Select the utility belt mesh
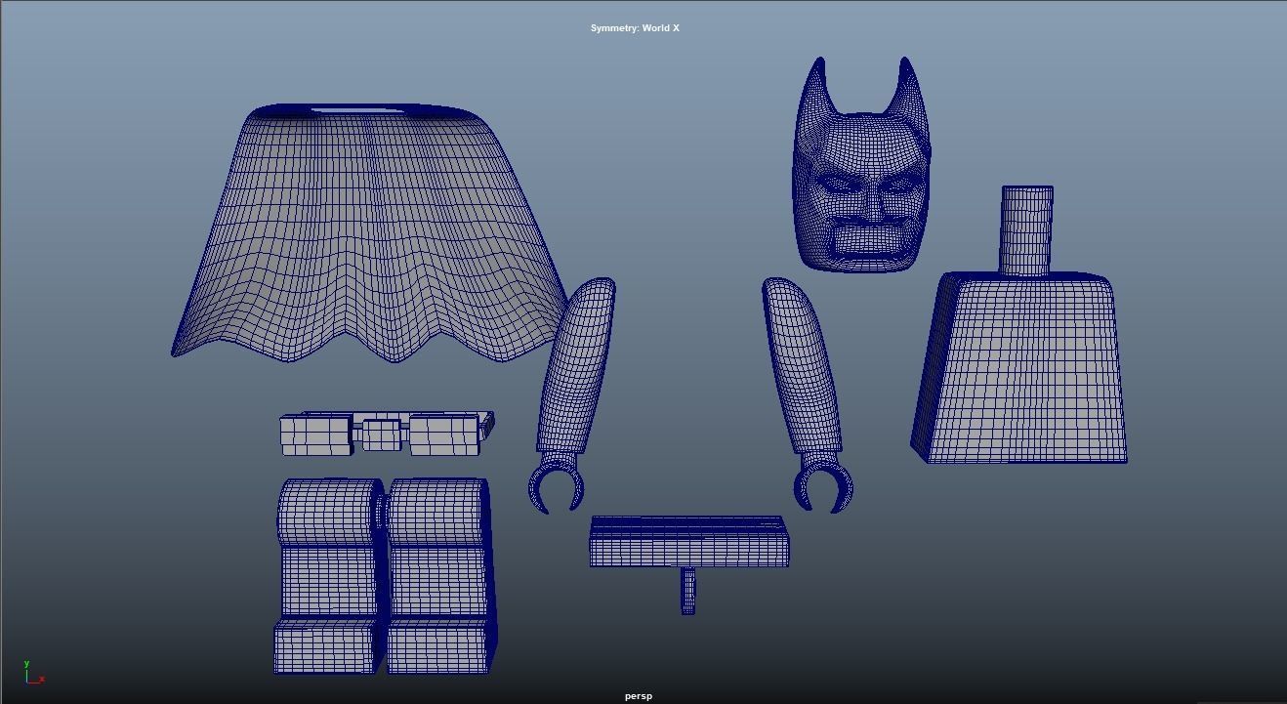The height and width of the screenshot is (704, 1287). (387, 434)
